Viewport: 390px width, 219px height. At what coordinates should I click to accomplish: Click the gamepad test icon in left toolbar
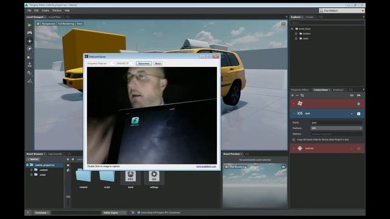(30, 33)
